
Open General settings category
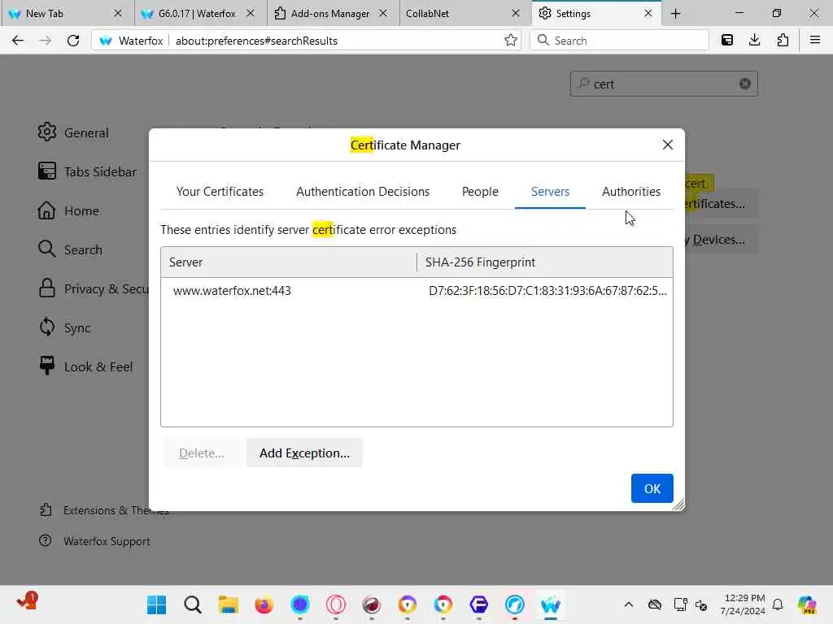click(x=73, y=132)
